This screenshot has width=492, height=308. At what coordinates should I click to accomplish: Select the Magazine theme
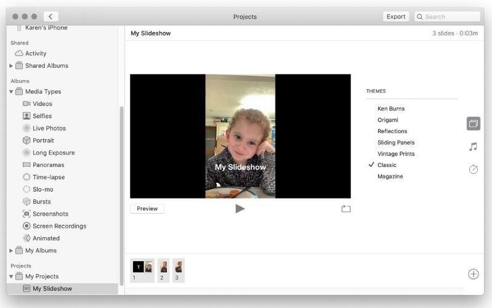(390, 176)
